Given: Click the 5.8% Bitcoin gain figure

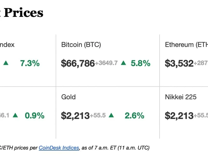Looking at the screenshot, I should tap(140, 63).
